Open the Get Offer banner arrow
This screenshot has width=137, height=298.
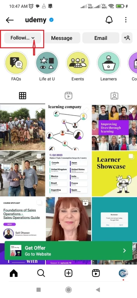click(x=125, y=251)
